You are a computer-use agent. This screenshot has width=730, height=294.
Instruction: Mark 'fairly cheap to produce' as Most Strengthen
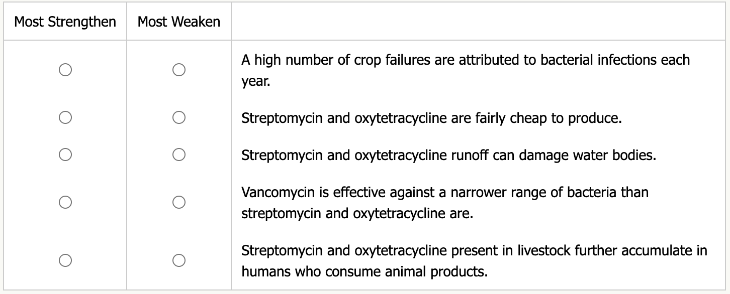coord(65,118)
